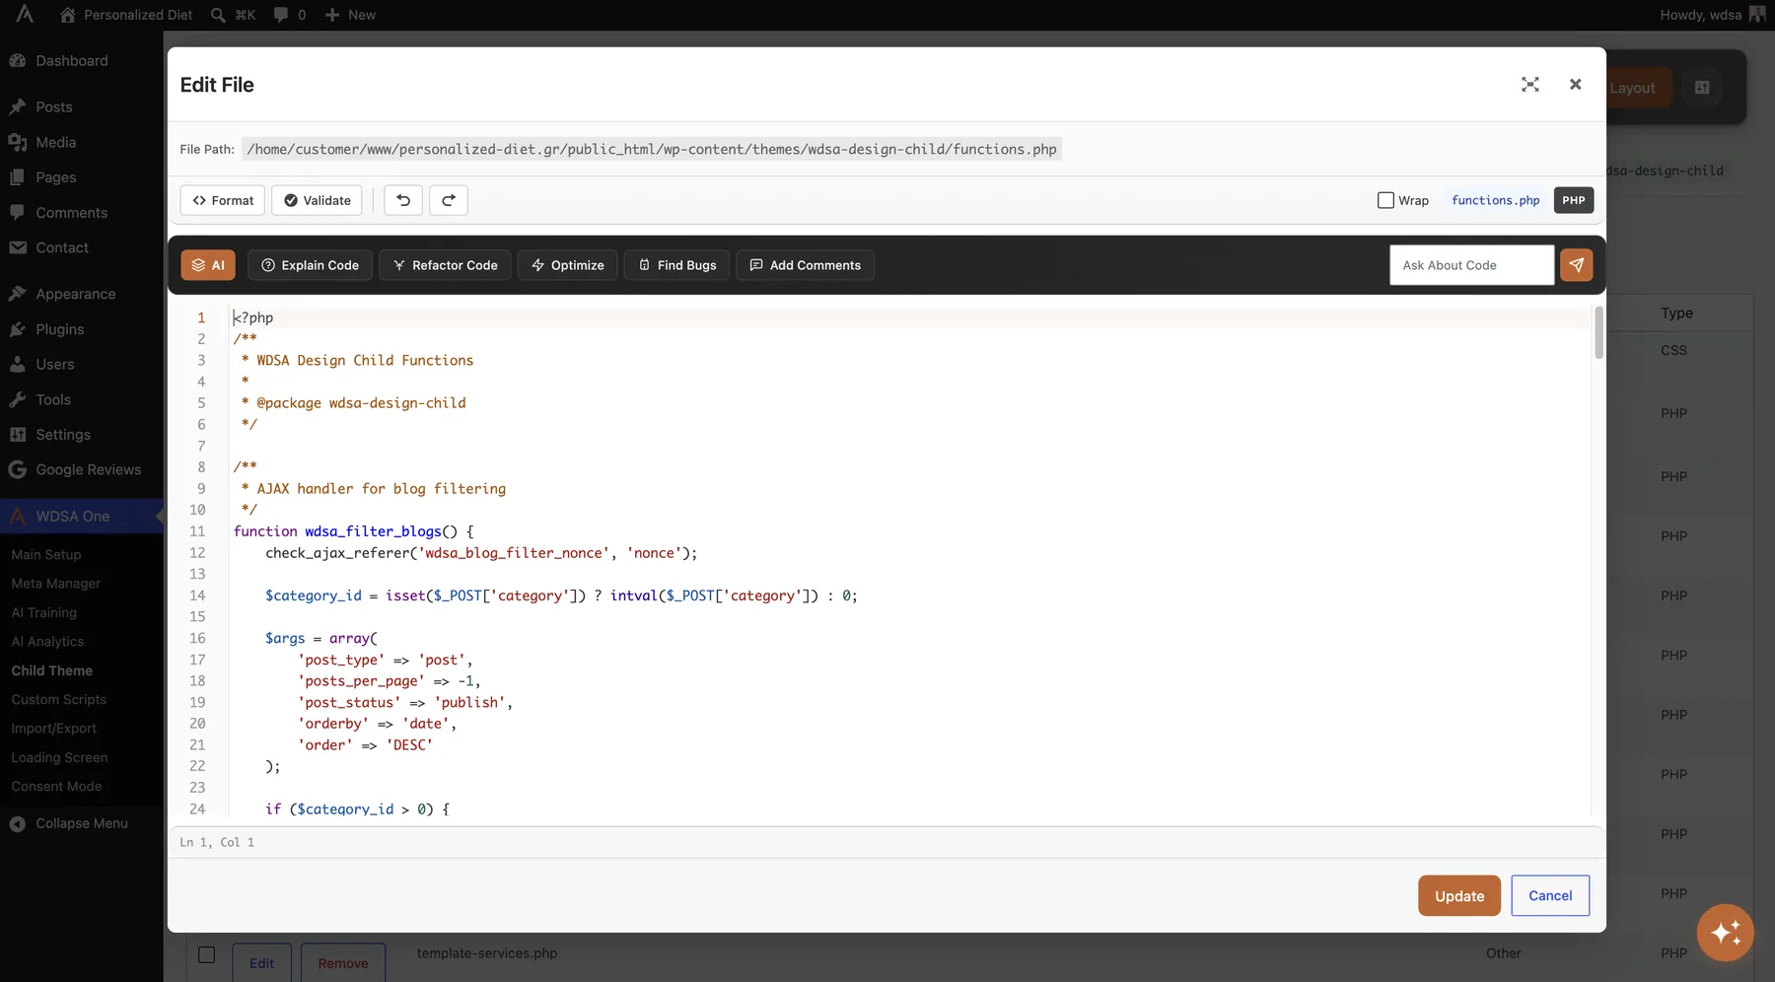This screenshot has height=982, width=1775.
Task: Open Appearance menu
Action: (x=76, y=294)
